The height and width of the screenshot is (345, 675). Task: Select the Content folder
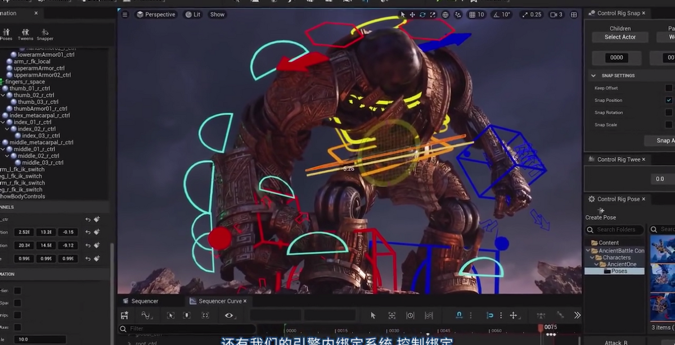605,243
